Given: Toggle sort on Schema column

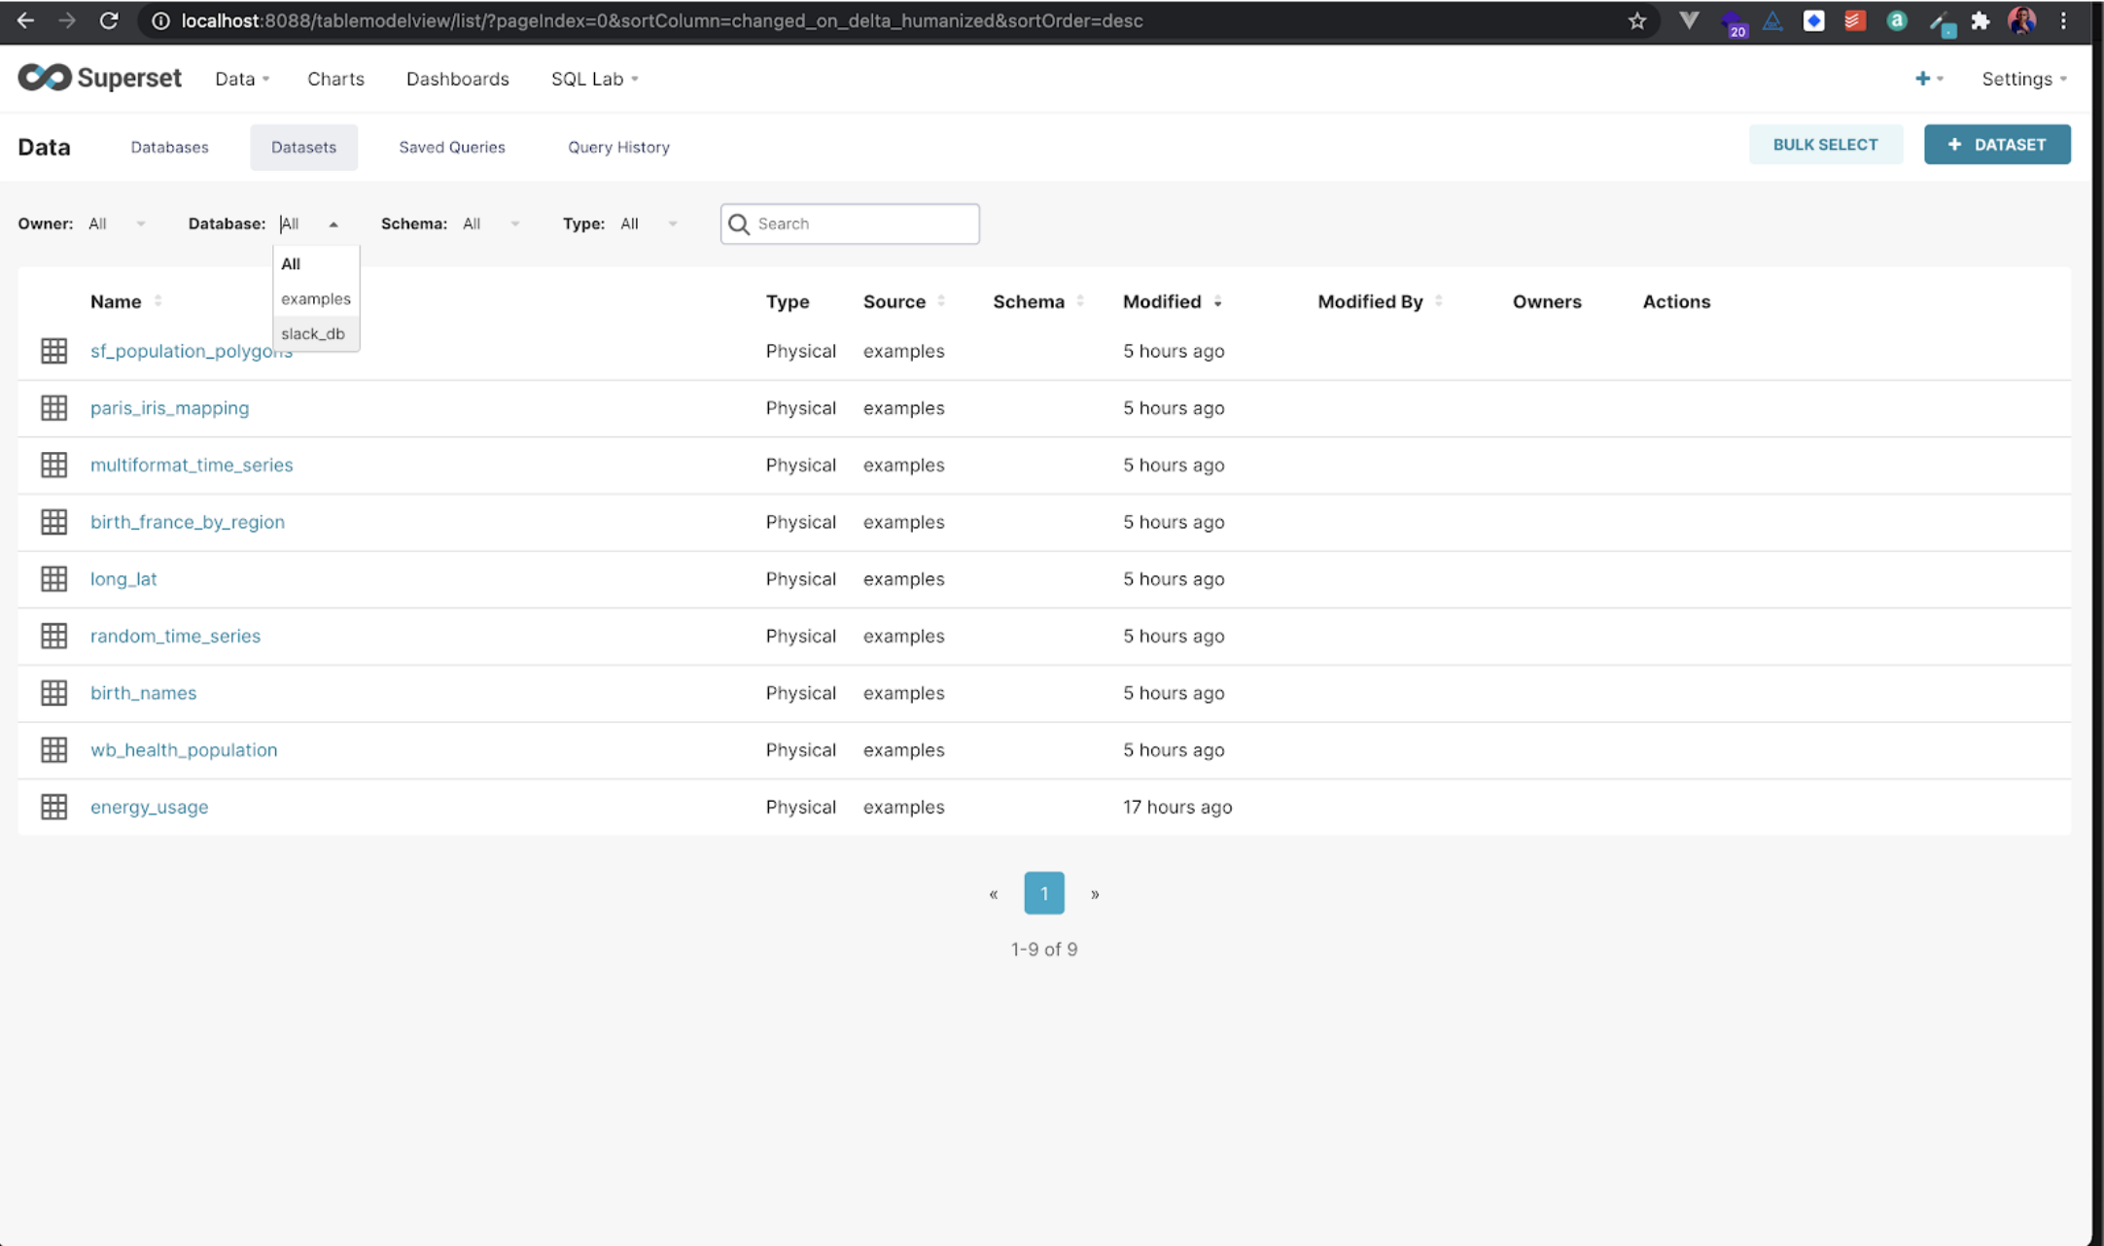Looking at the screenshot, I should tap(1080, 301).
